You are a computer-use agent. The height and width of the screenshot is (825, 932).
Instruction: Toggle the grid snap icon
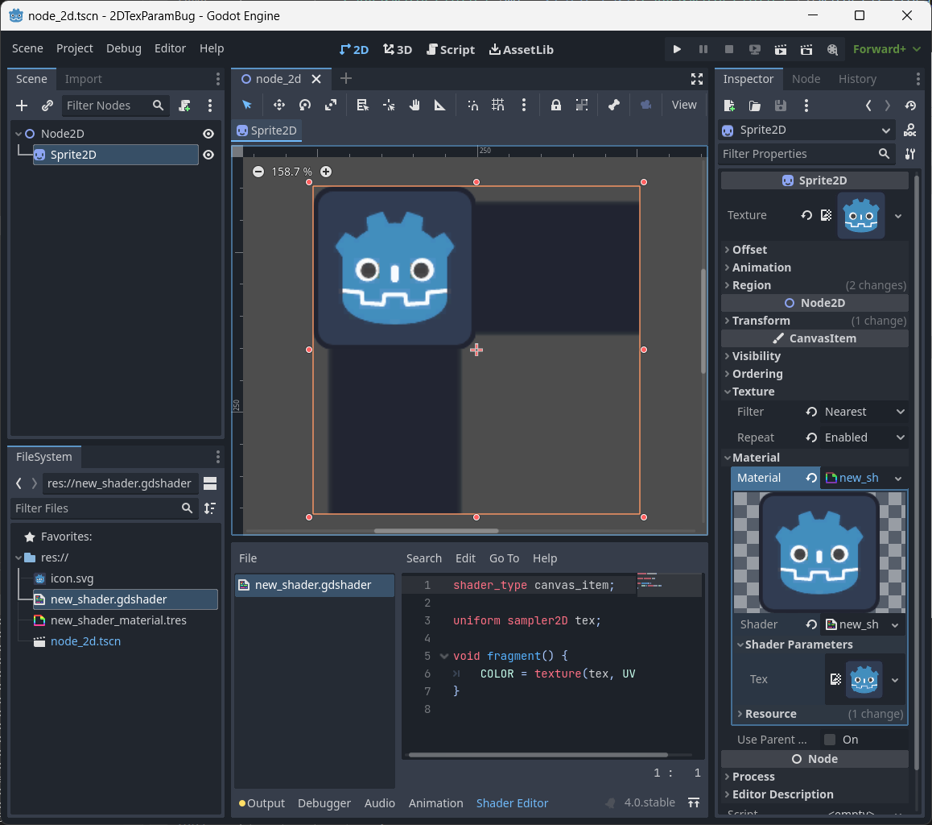click(x=498, y=105)
